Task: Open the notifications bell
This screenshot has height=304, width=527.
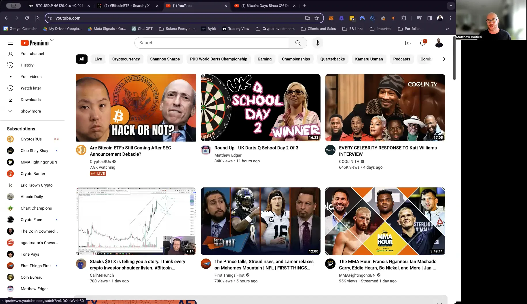Action: point(422,43)
